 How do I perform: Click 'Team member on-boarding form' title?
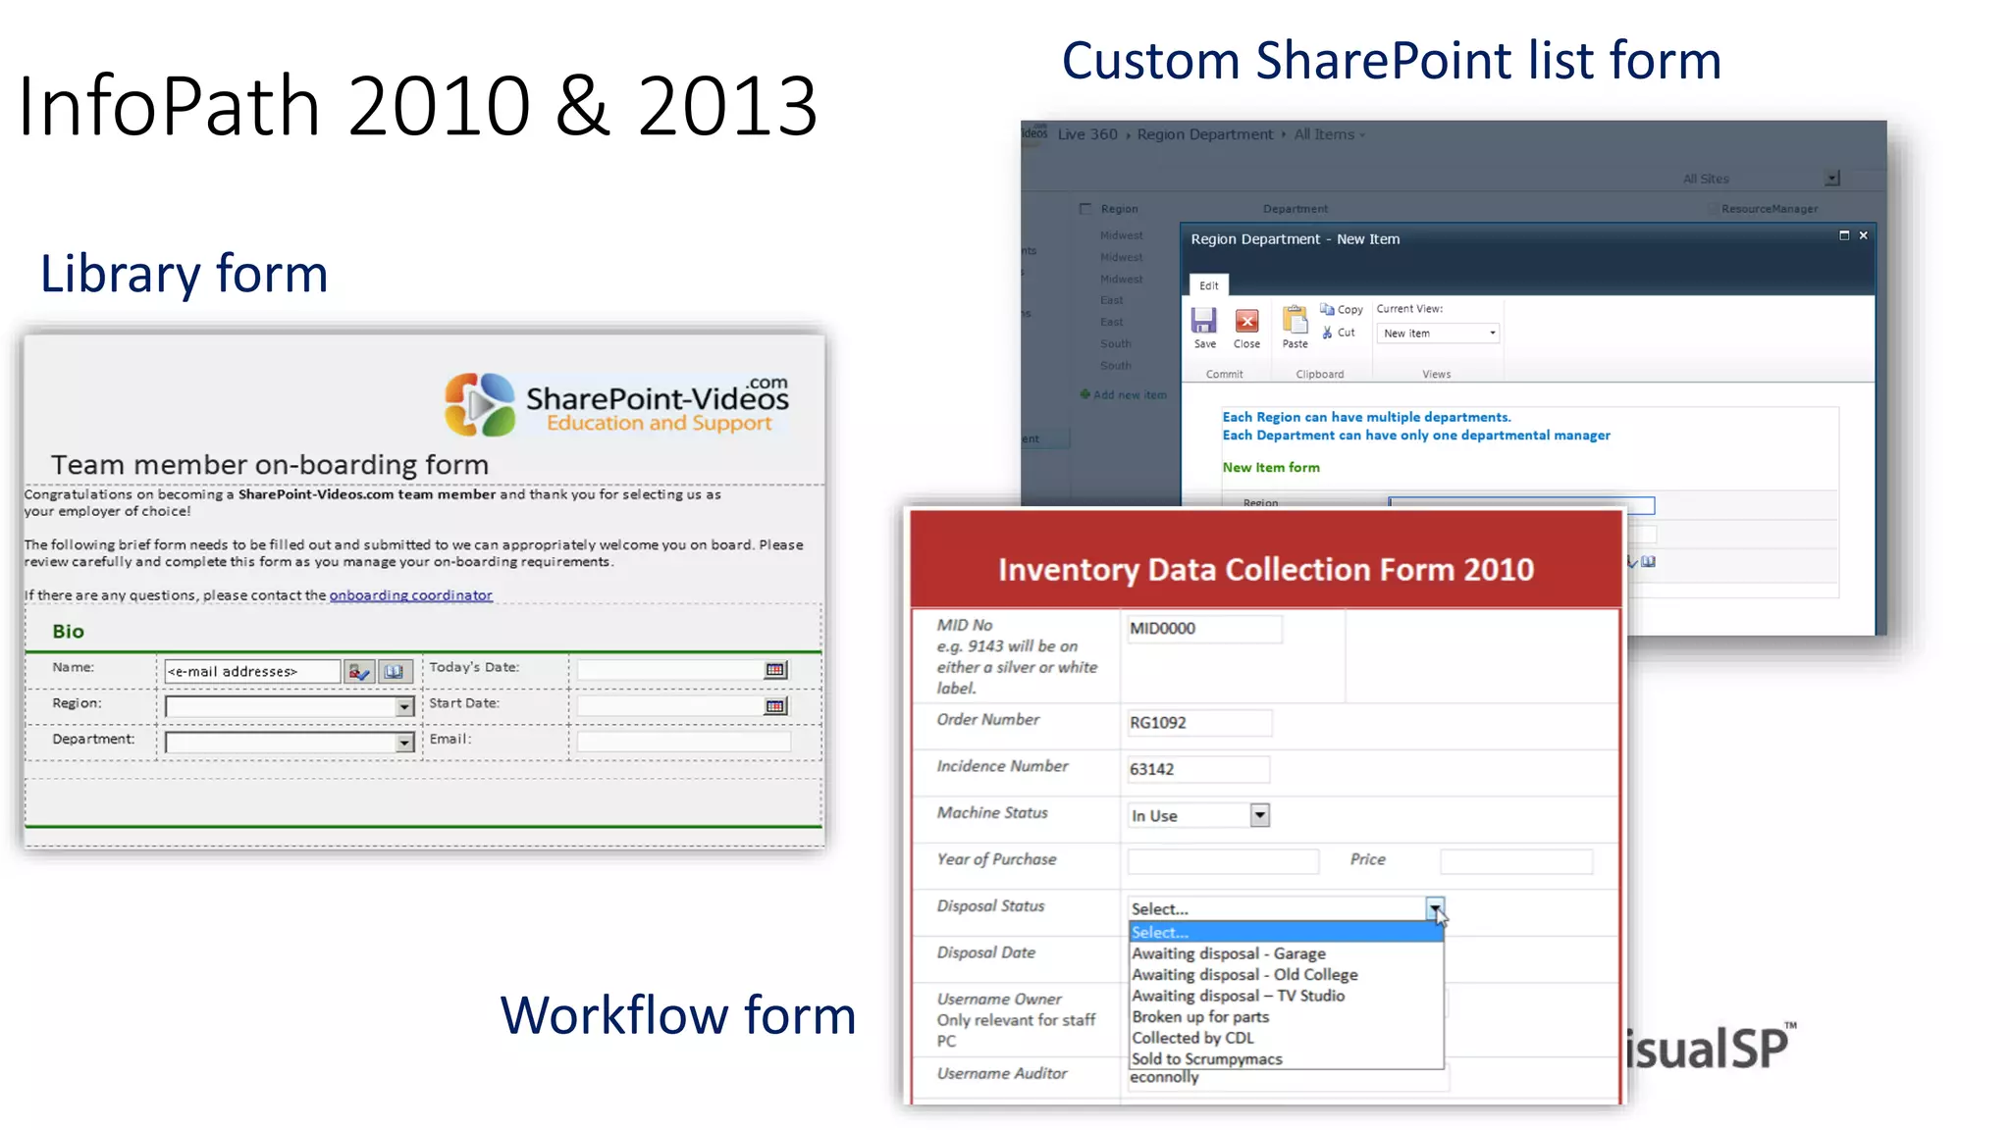click(x=270, y=465)
